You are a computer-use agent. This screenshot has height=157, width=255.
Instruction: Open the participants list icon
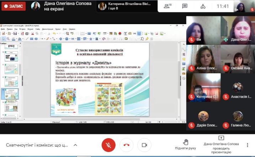point(168,6)
